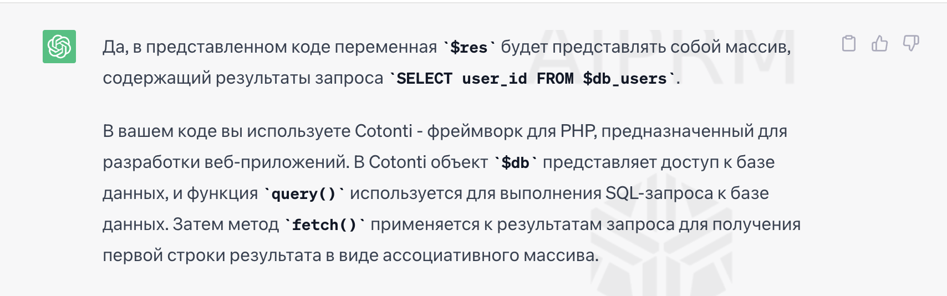
Task: Click "Cotonti" before the word фреймворк
Action: click(383, 131)
